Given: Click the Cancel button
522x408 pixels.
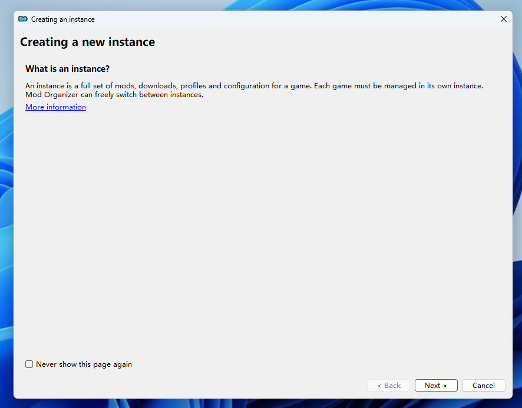Looking at the screenshot, I should 483,386.
